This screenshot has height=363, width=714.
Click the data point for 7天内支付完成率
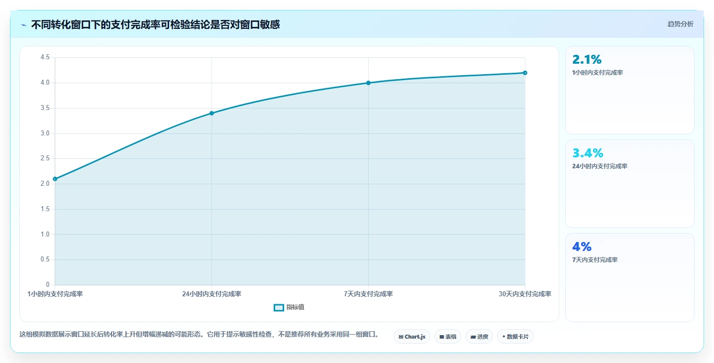click(368, 83)
